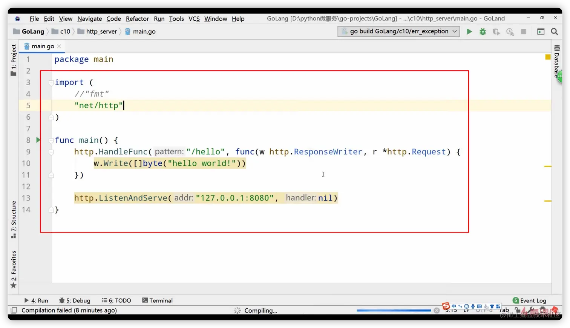Stop the running process
The image size is (570, 328).
point(524,32)
